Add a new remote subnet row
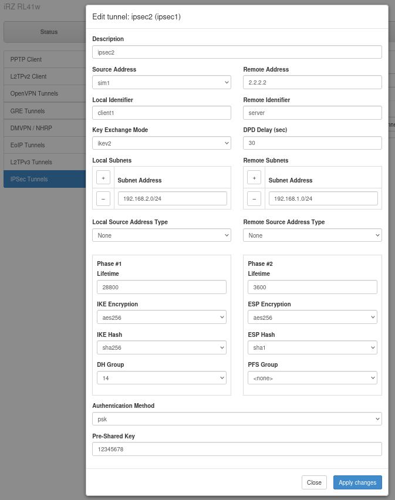 pos(254,177)
